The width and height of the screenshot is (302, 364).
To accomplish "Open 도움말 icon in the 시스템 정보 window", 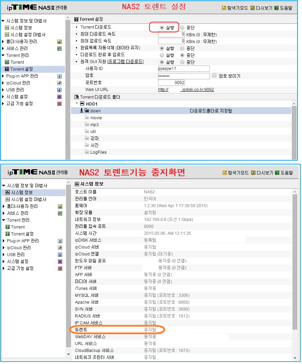I will point(277,173).
